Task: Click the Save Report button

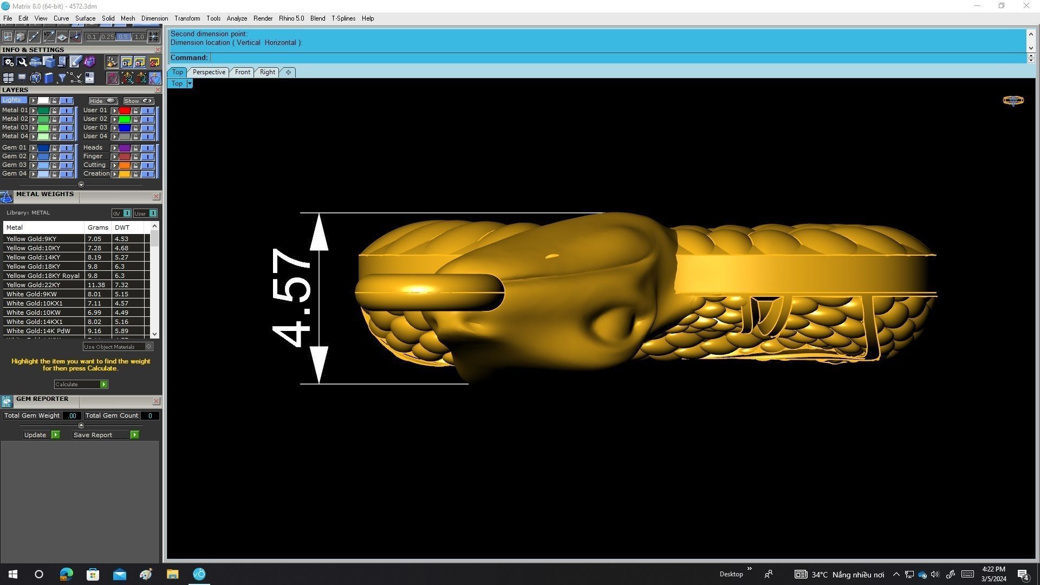Action: click(106, 435)
